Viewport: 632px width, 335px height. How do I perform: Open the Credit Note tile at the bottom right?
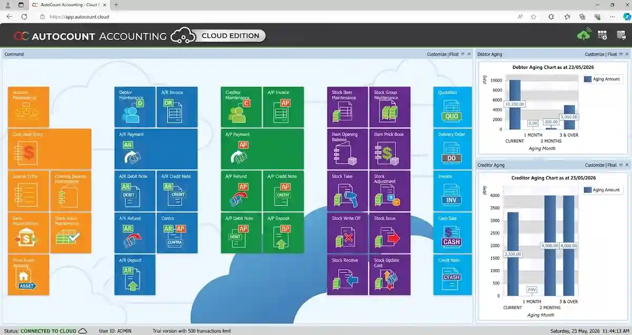(x=453, y=275)
